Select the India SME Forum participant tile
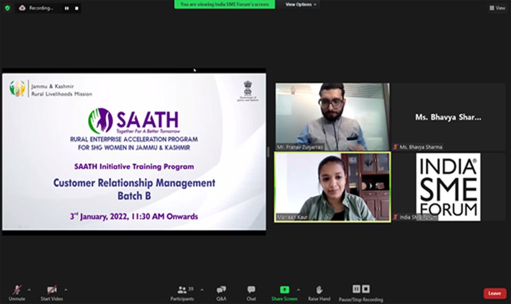The image size is (511, 304). (x=448, y=187)
